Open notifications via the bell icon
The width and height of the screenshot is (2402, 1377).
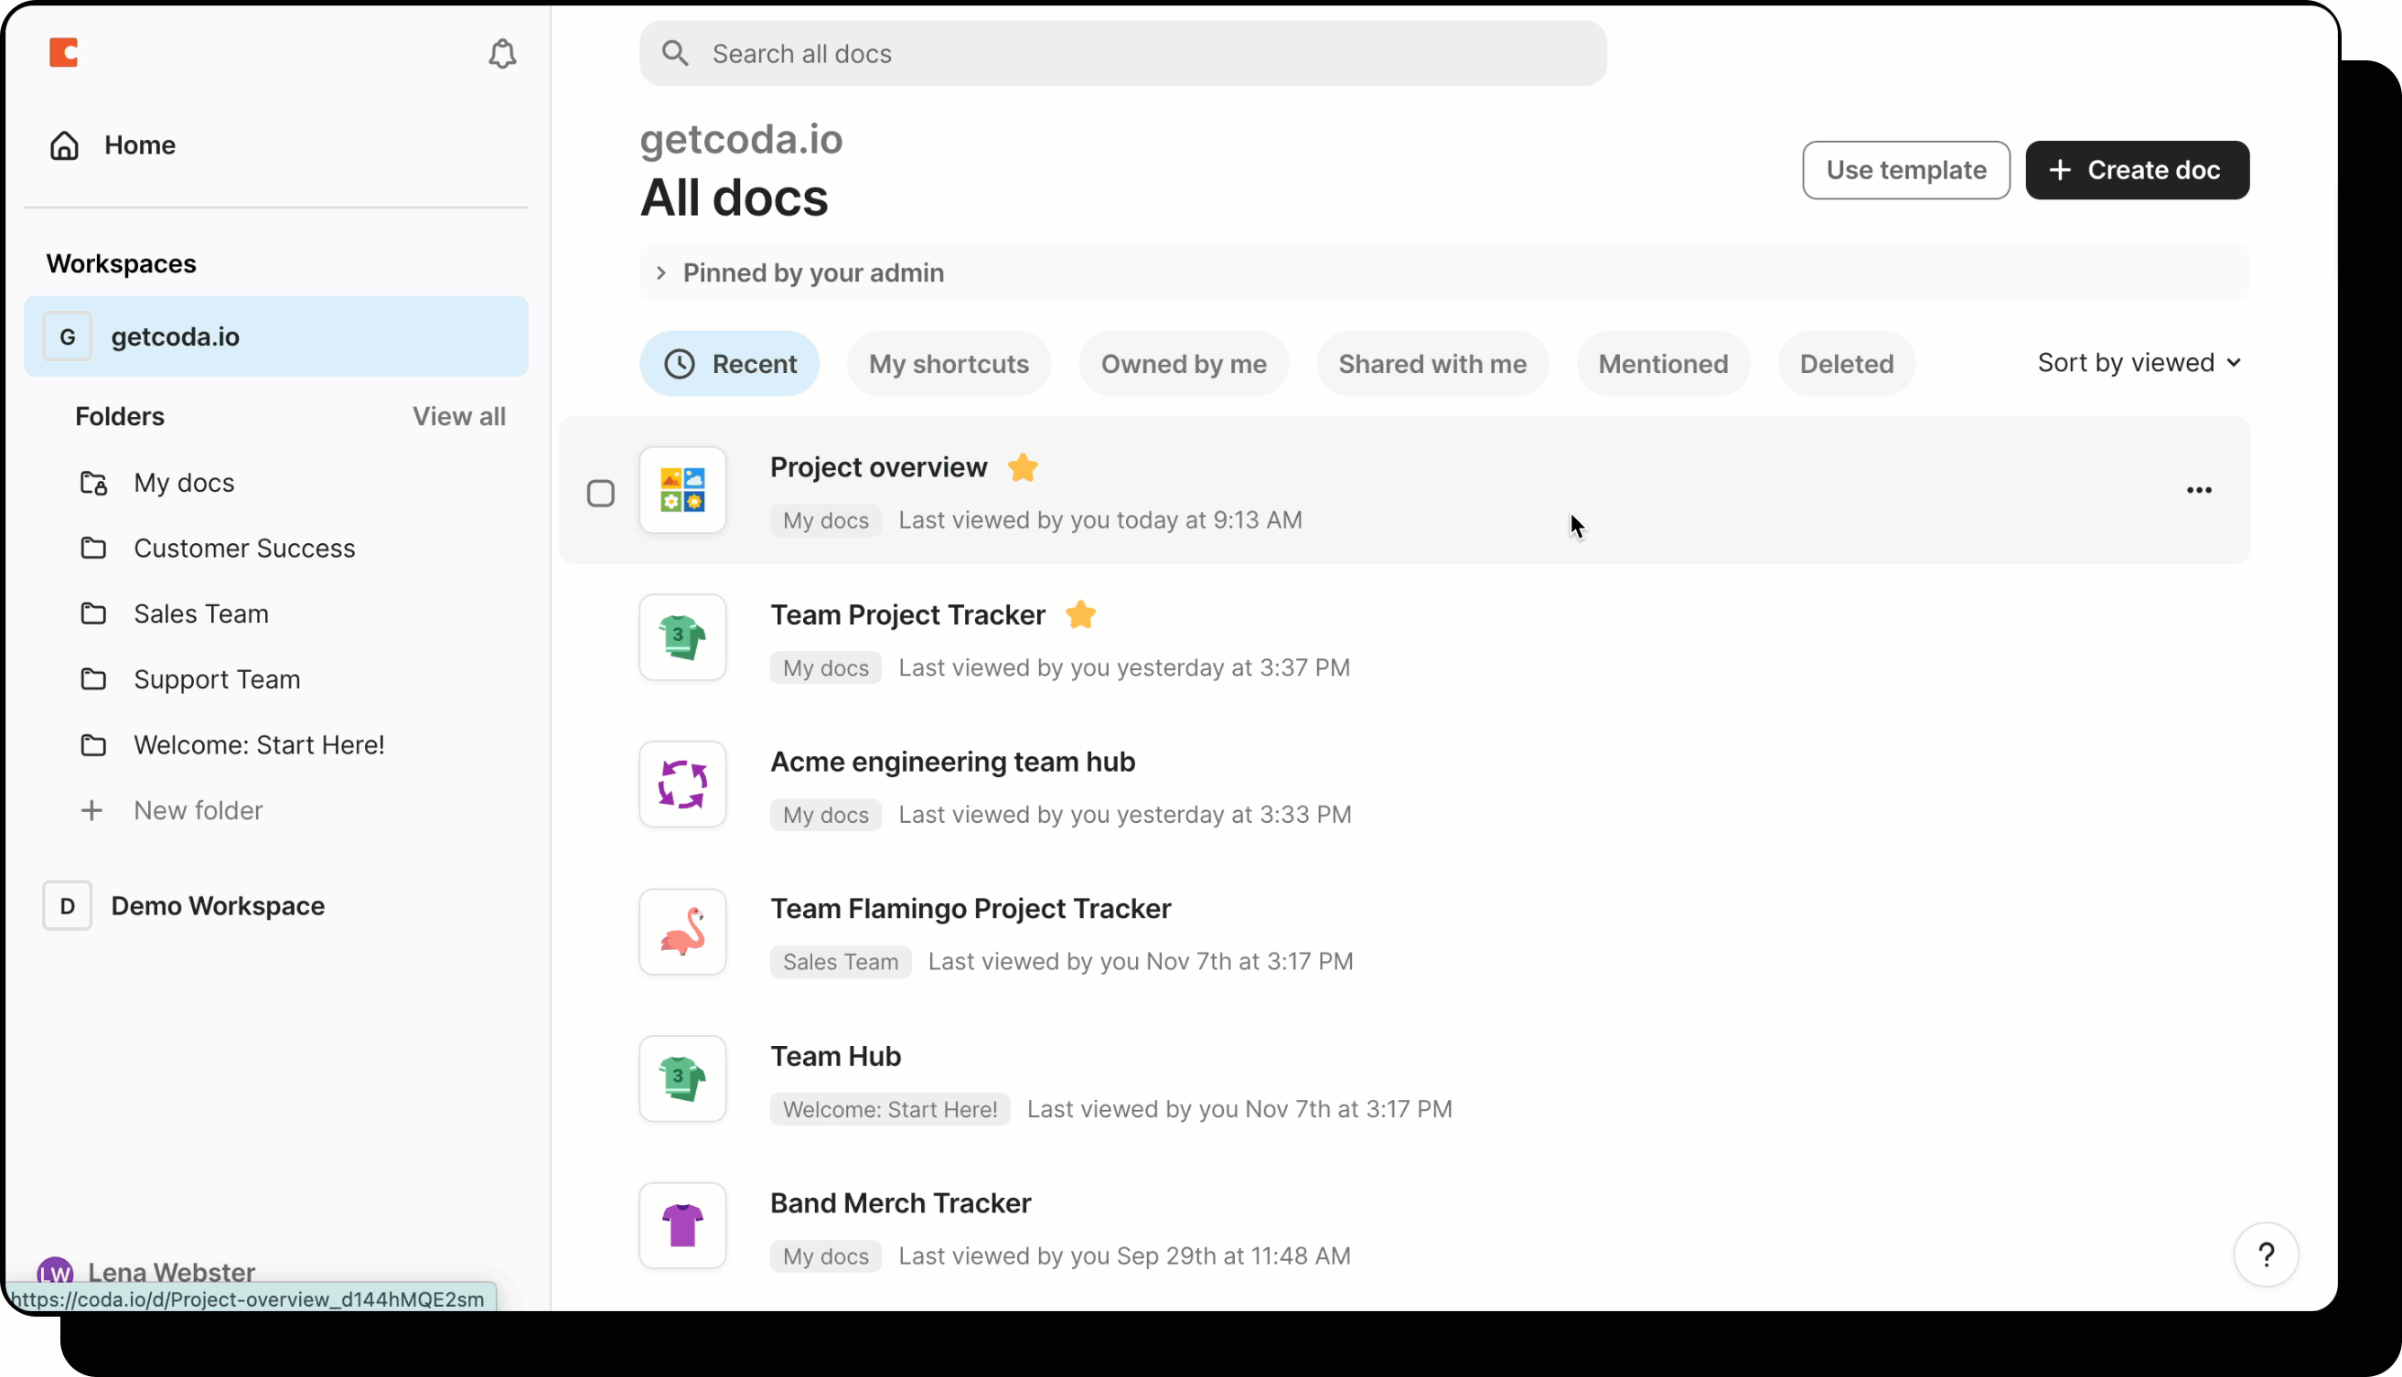pyautogui.click(x=501, y=54)
